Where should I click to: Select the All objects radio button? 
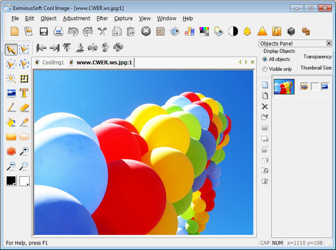click(x=265, y=59)
